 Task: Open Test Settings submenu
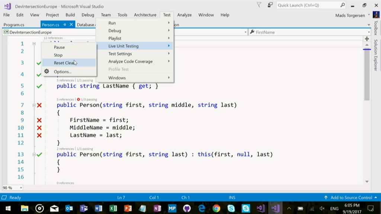coord(135,54)
